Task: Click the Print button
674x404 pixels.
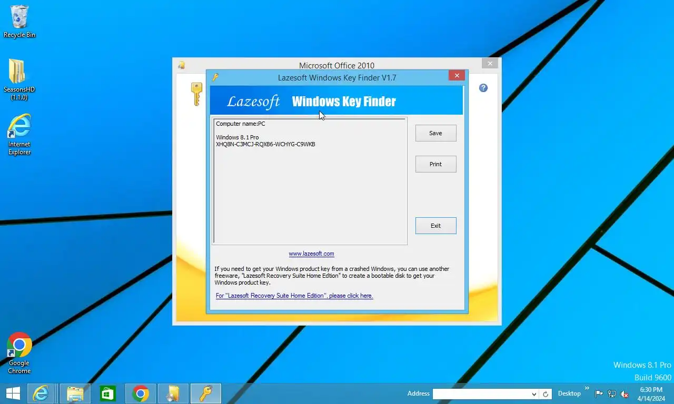Action: (435, 164)
